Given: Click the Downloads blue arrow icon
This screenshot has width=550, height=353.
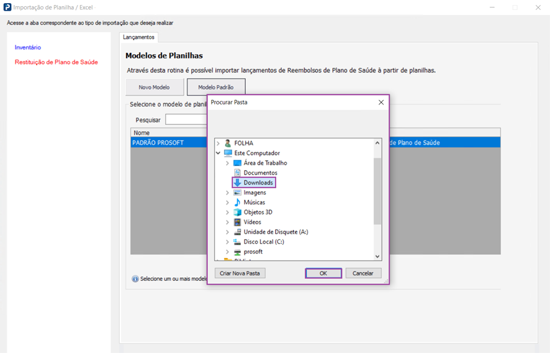Looking at the screenshot, I should (x=238, y=182).
